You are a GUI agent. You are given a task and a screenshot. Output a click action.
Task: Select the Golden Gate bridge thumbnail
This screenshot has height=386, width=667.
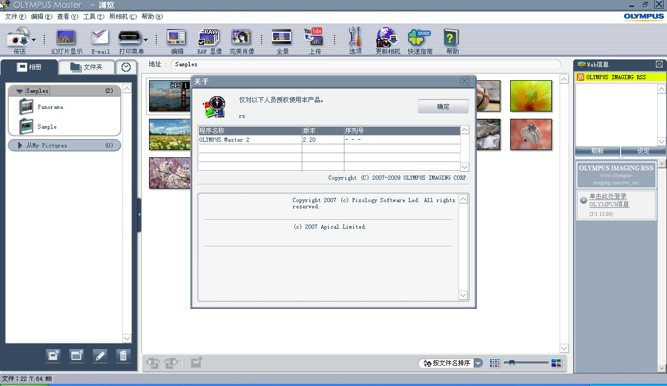pos(169,96)
